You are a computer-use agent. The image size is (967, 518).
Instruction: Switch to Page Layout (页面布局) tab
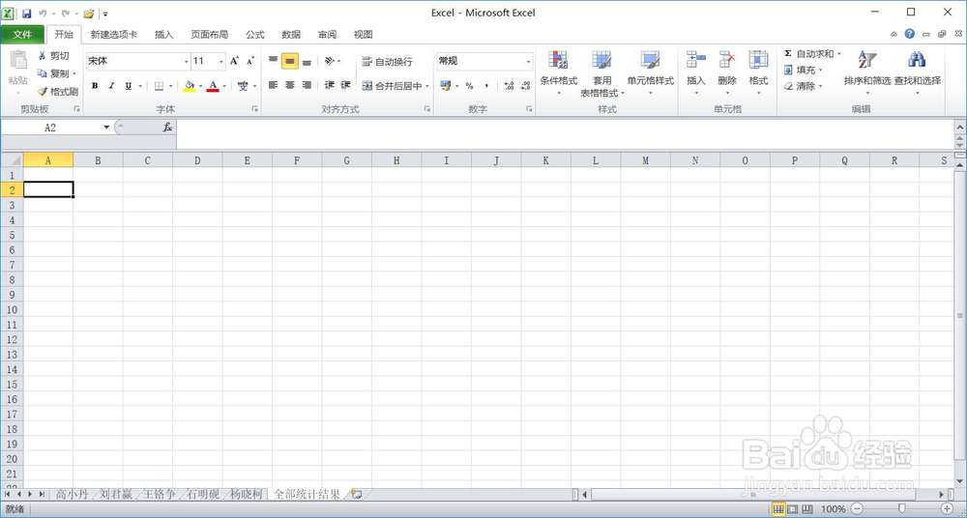(210, 35)
